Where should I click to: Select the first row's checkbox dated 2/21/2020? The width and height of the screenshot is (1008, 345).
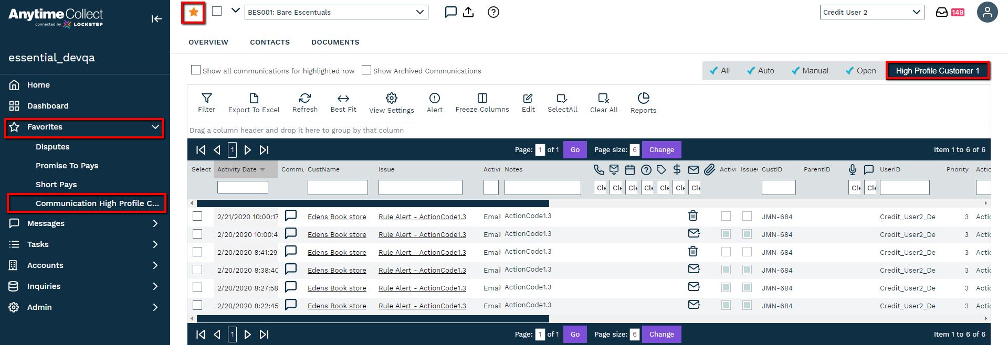tap(197, 216)
